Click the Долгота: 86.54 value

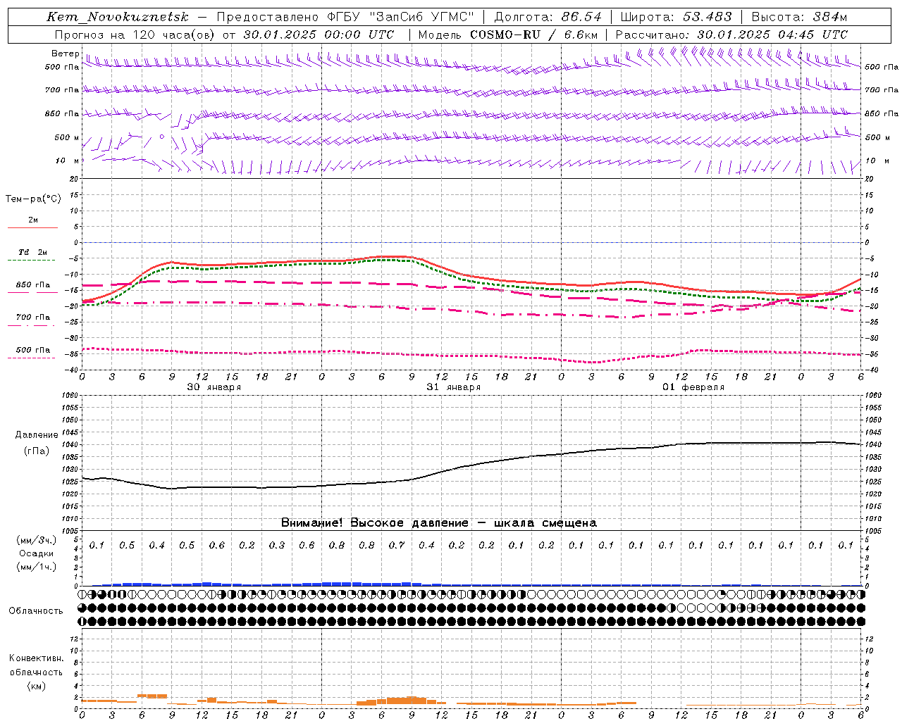(548, 17)
